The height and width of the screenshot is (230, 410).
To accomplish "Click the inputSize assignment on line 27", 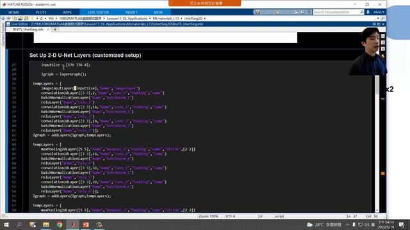I will point(65,65).
